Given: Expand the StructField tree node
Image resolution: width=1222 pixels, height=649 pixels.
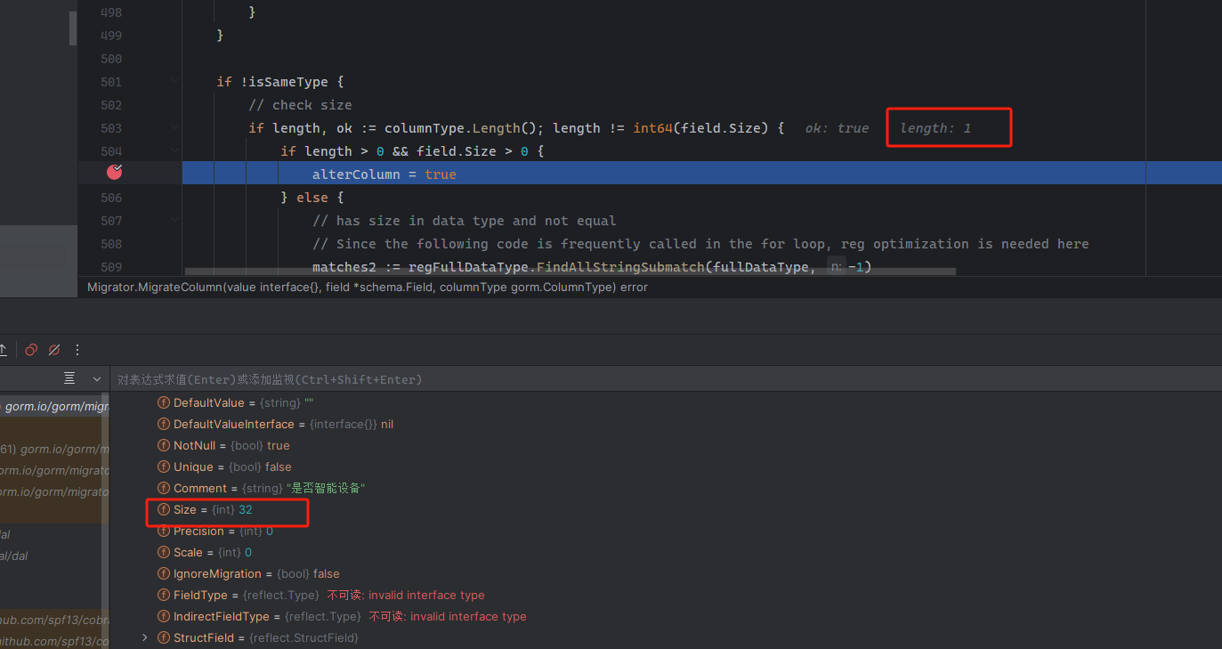Looking at the screenshot, I should [x=145, y=637].
